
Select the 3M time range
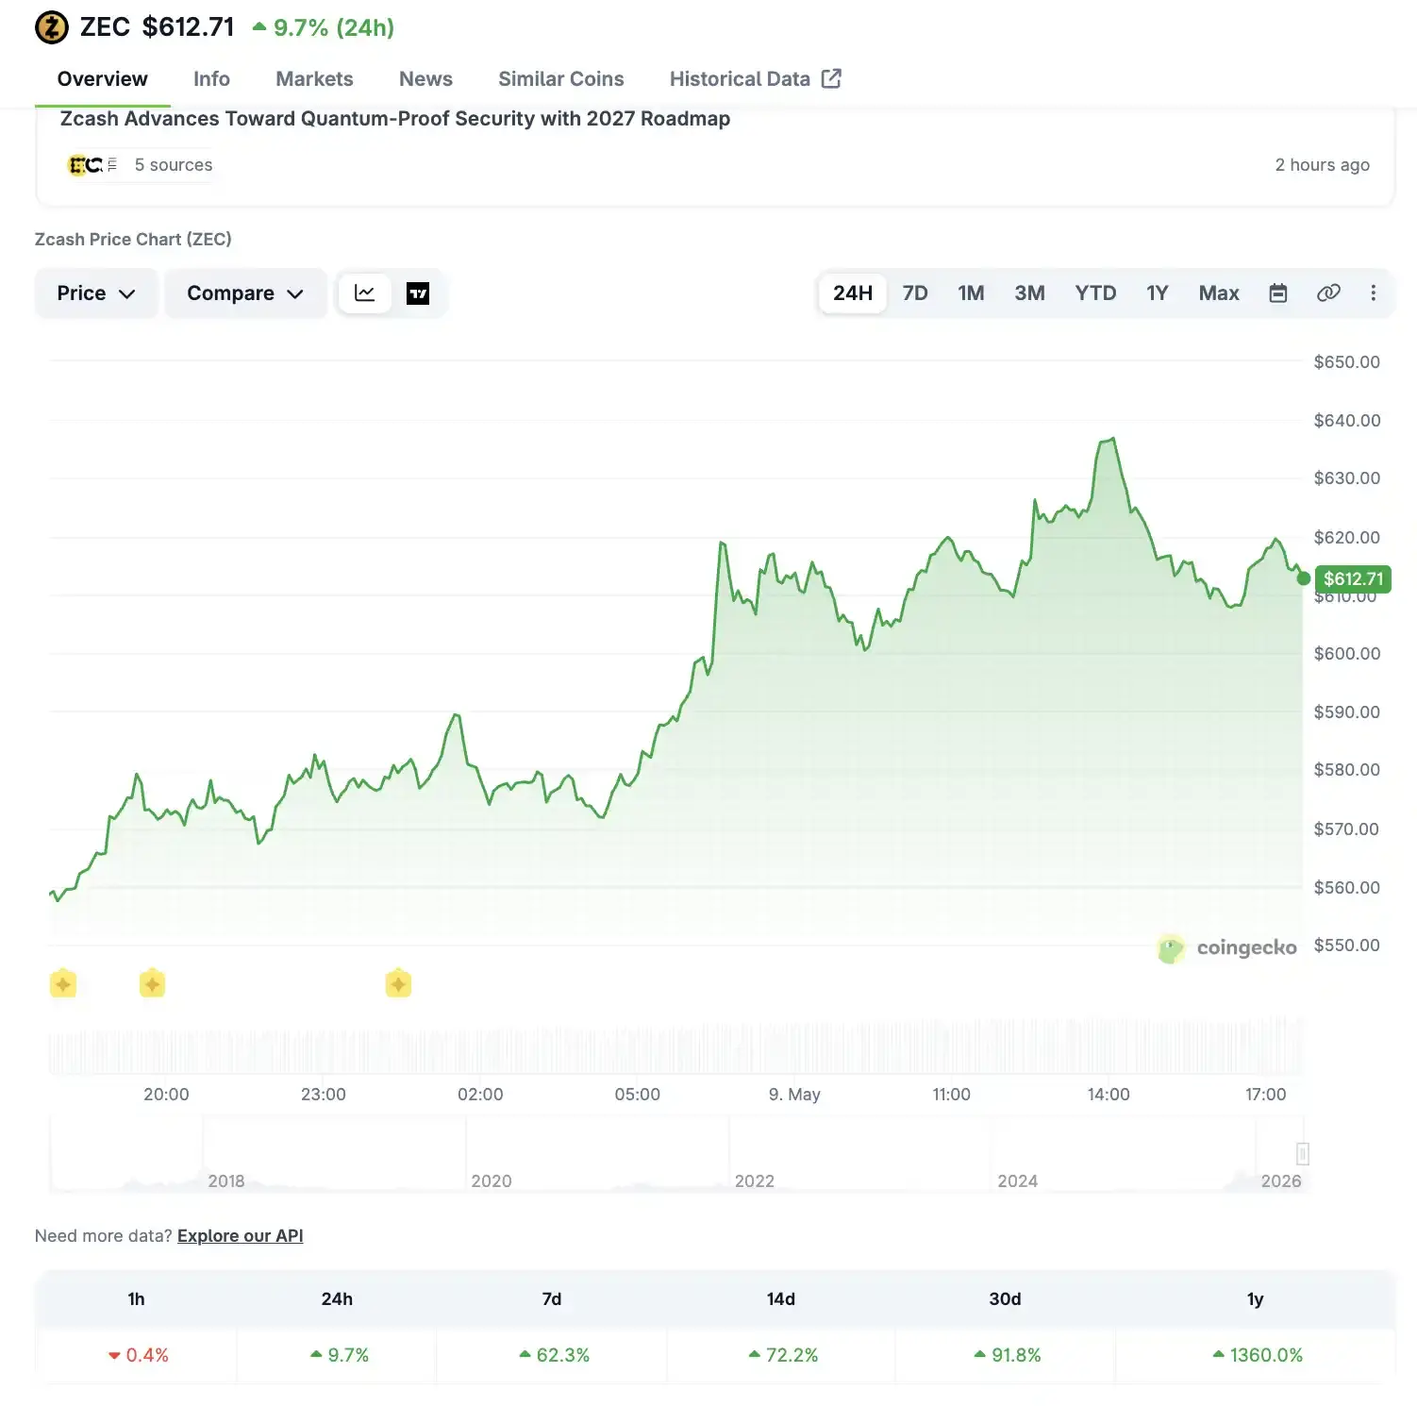tap(1029, 293)
